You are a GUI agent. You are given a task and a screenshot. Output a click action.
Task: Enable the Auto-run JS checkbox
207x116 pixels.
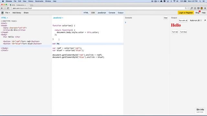[x=201, y=20]
